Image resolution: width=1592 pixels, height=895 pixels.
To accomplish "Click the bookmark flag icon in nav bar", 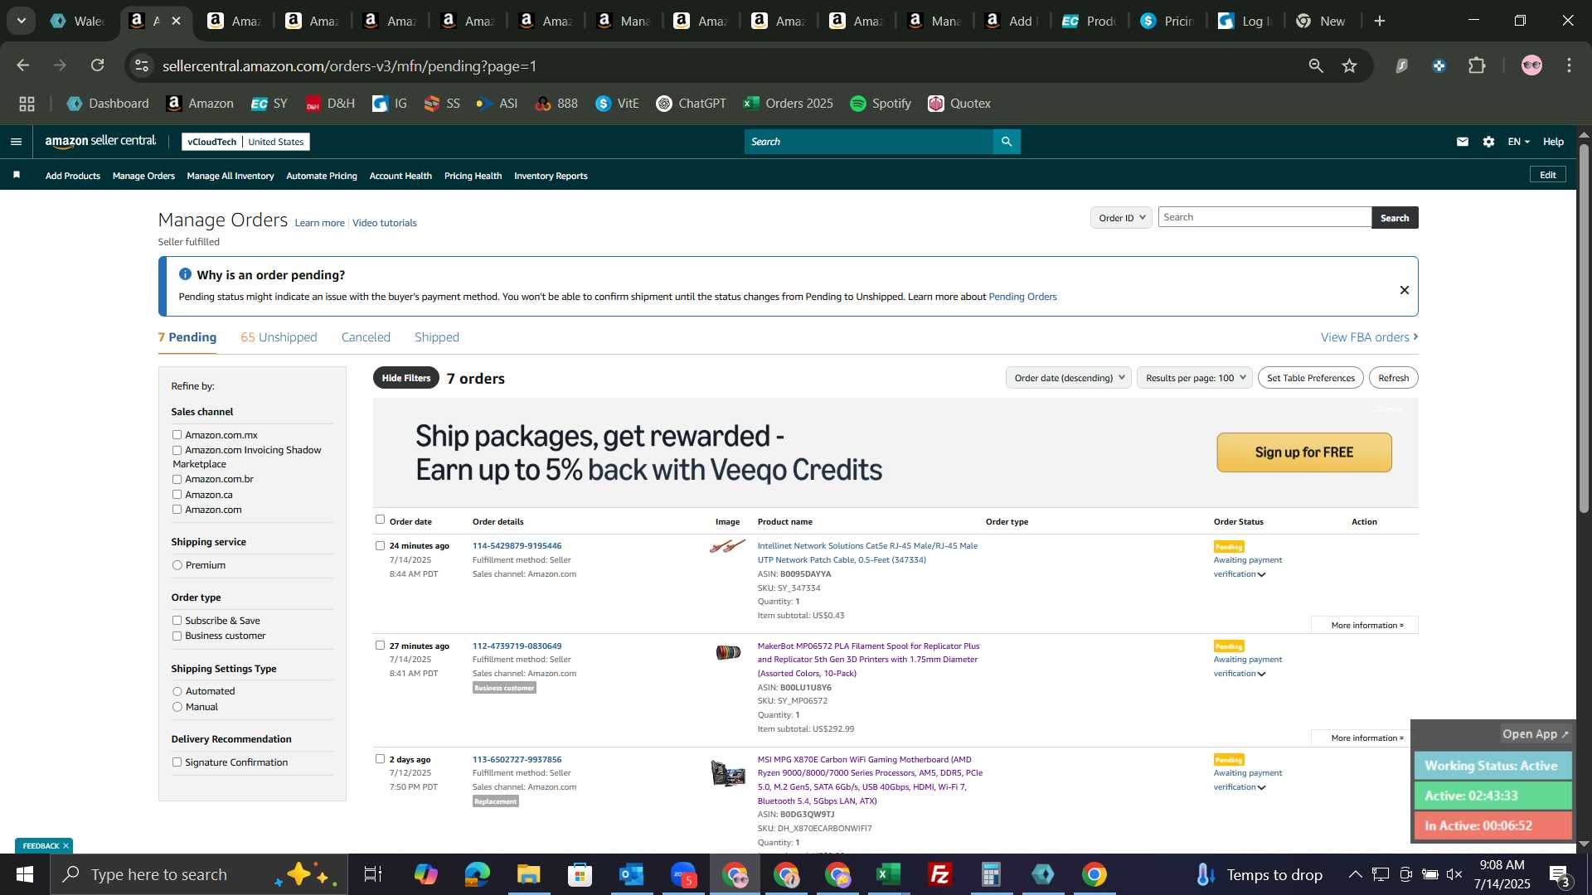I will point(17,175).
